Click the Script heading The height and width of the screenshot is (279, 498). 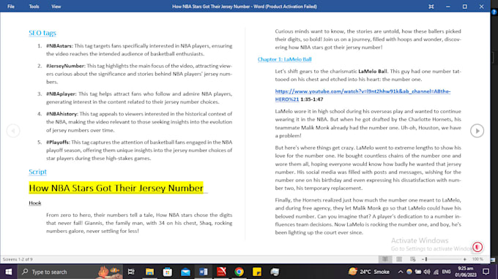click(37, 172)
